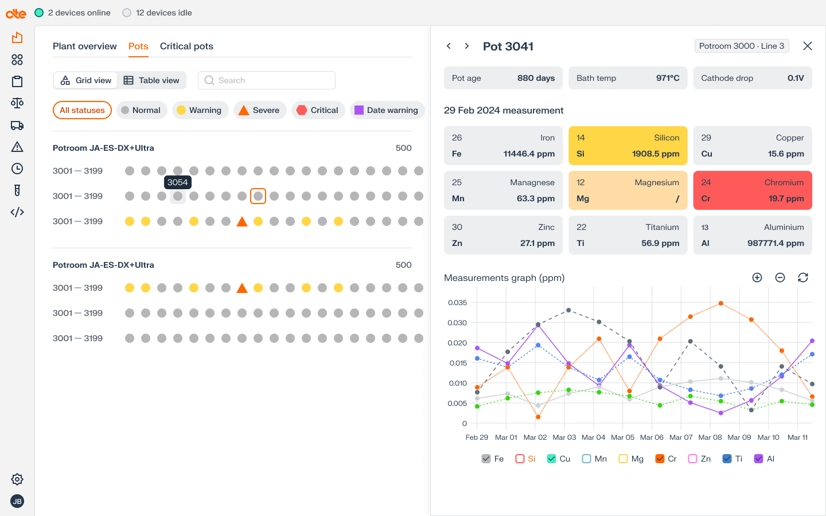This screenshot has height=516, width=826.
Task: Toggle the Si series checkbox
Action: [x=520, y=459]
